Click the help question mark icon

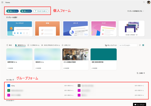pyautogui.click(x=144, y=3)
